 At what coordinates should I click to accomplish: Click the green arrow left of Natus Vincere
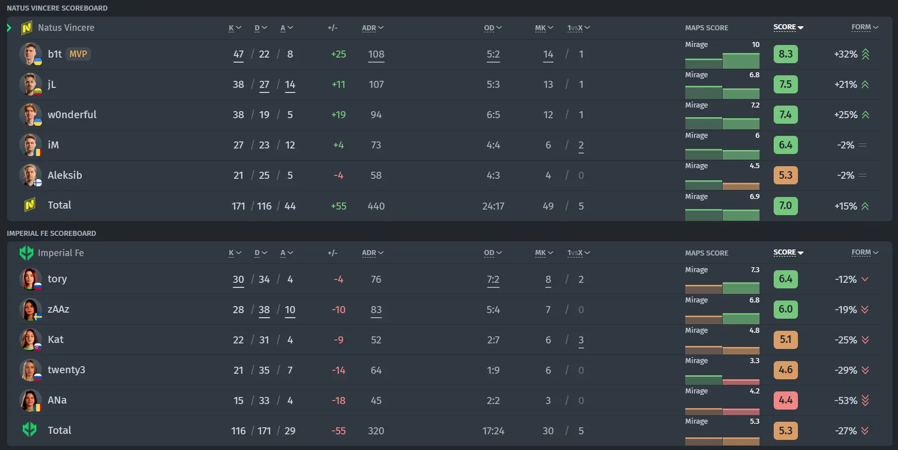click(x=9, y=28)
